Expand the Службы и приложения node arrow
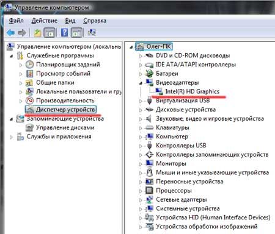 [x=12, y=137]
